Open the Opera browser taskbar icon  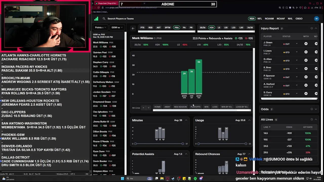[x=168, y=178]
